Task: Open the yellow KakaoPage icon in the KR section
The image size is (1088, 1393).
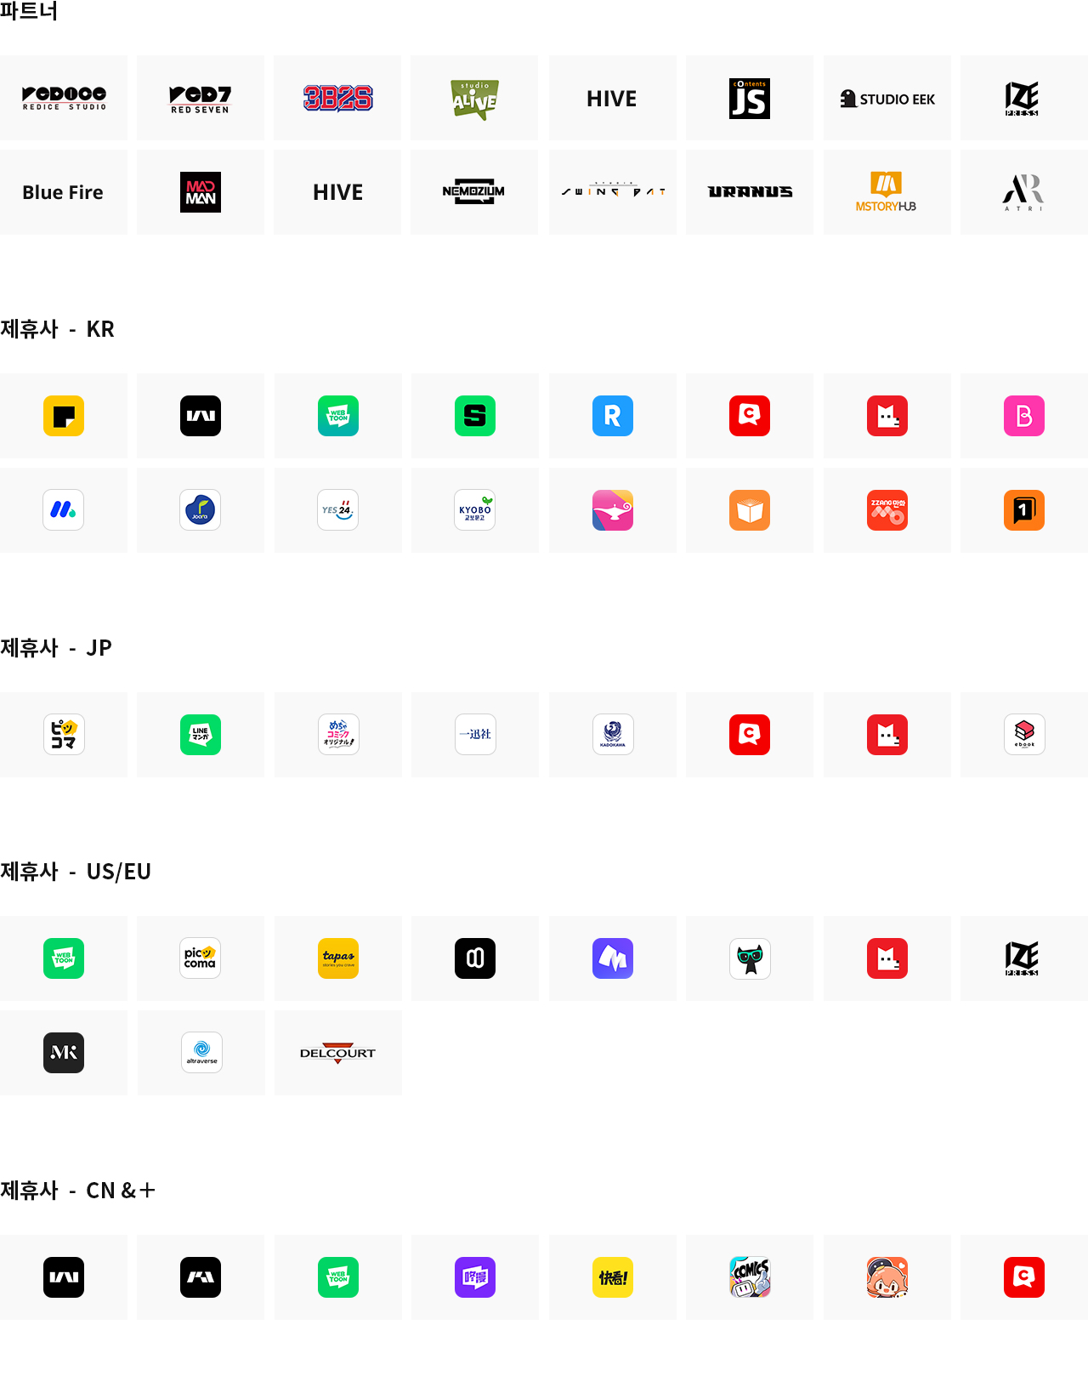Action: pyautogui.click(x=64, y=416)
